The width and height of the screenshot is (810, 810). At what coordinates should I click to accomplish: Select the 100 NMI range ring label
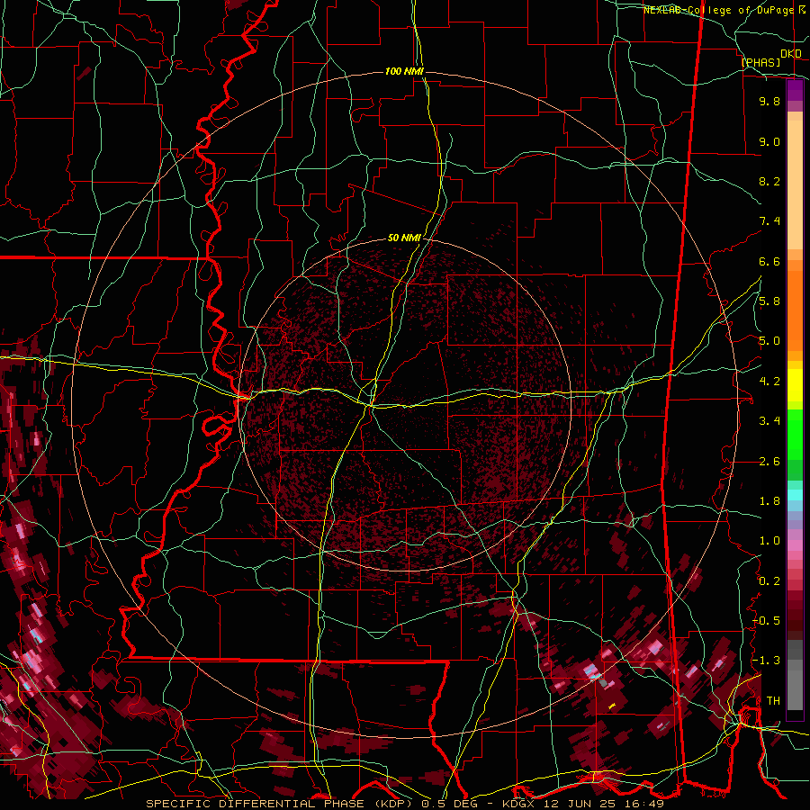(404, 71)
